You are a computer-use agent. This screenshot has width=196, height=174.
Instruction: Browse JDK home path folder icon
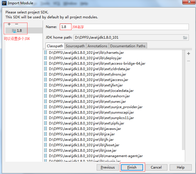[185, 37]
